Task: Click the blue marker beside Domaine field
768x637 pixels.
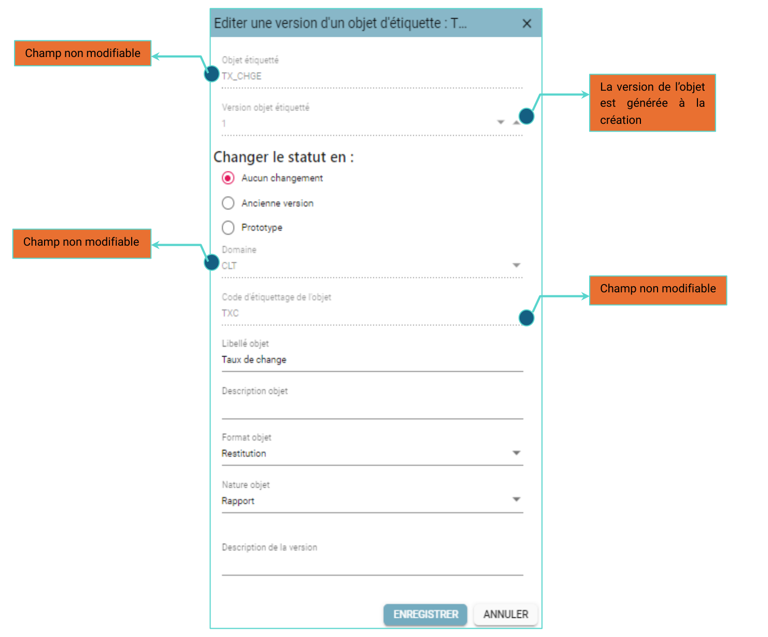Action: pyautogui.click(x=212, y=262)
